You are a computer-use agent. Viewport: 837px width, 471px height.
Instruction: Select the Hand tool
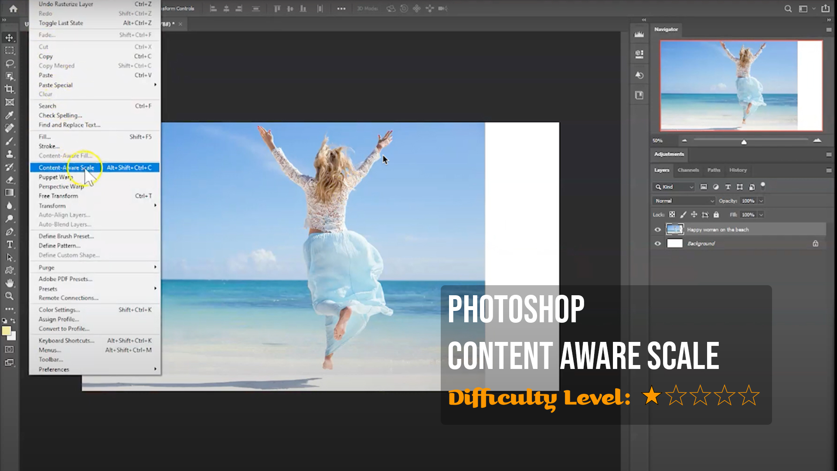[x=9, y=283]
